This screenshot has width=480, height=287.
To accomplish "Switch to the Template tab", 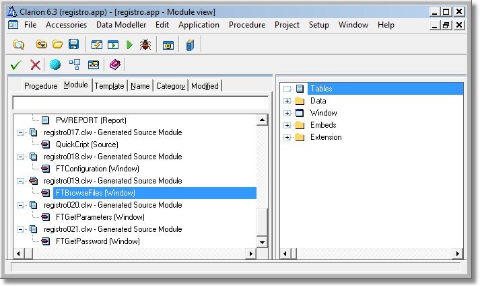I will click(x=109, y=86).
